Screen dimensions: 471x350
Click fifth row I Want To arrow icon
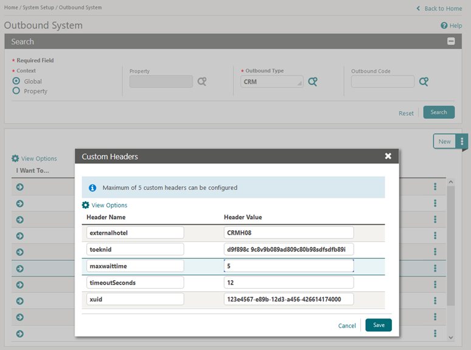click(20, 252)
